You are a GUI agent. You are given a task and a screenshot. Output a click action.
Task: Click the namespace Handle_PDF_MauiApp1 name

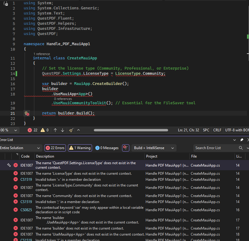tap(68, 44)
